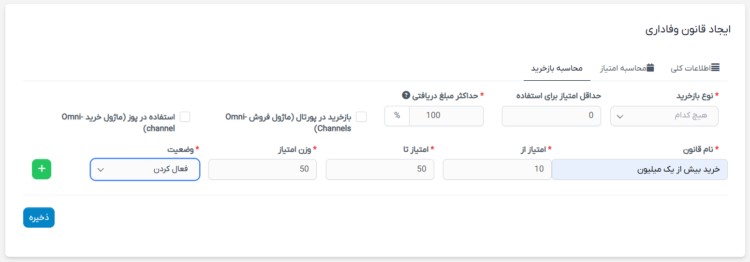Click the percent sign unit box
Screen dimensions: 750x262
397,116
